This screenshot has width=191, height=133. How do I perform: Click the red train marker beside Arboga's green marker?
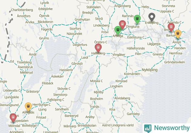(x=122, y=24)
